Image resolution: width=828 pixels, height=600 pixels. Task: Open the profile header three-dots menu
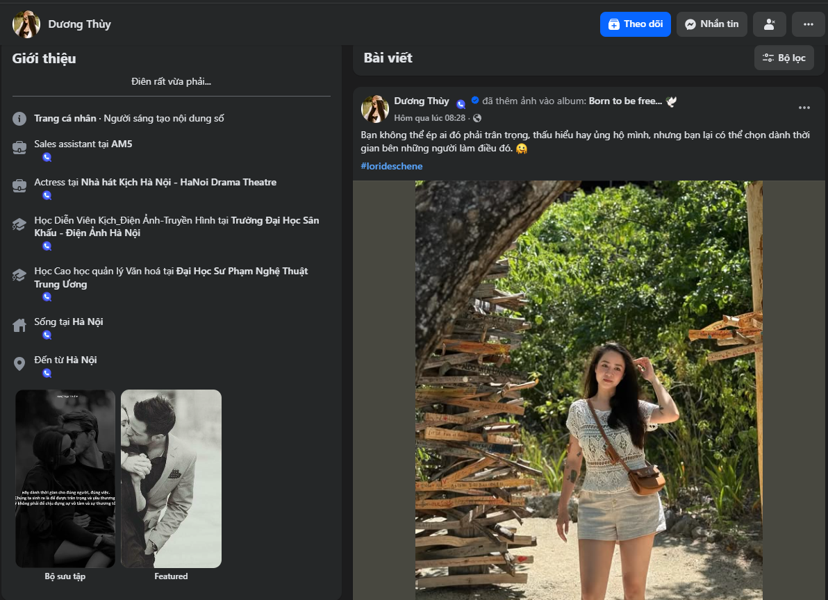pos(808,24)
